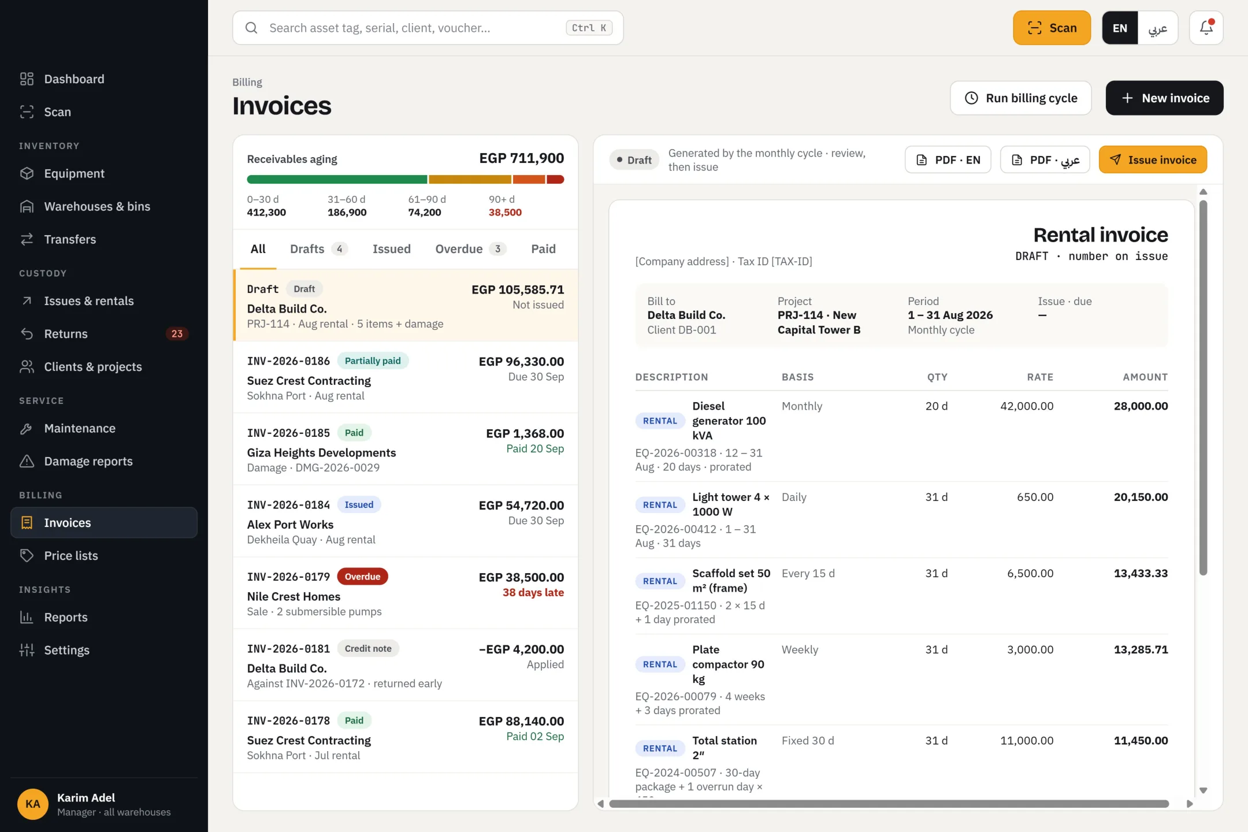
Task: Click the search magnifier icon
Action: [x=251, y=28]
